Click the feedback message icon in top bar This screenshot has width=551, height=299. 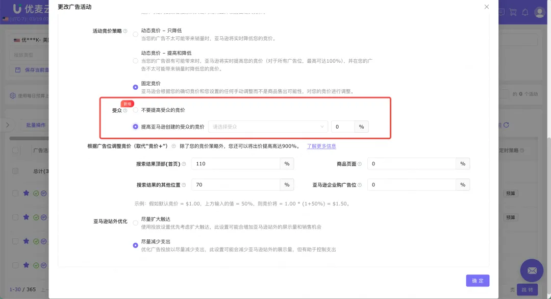[x=502, y=11]
